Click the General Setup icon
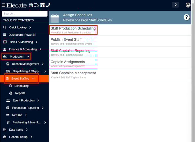The image size is (195, 142). click(x=5, y=137)
